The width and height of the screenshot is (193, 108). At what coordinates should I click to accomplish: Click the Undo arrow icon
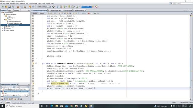pos(30,7)
